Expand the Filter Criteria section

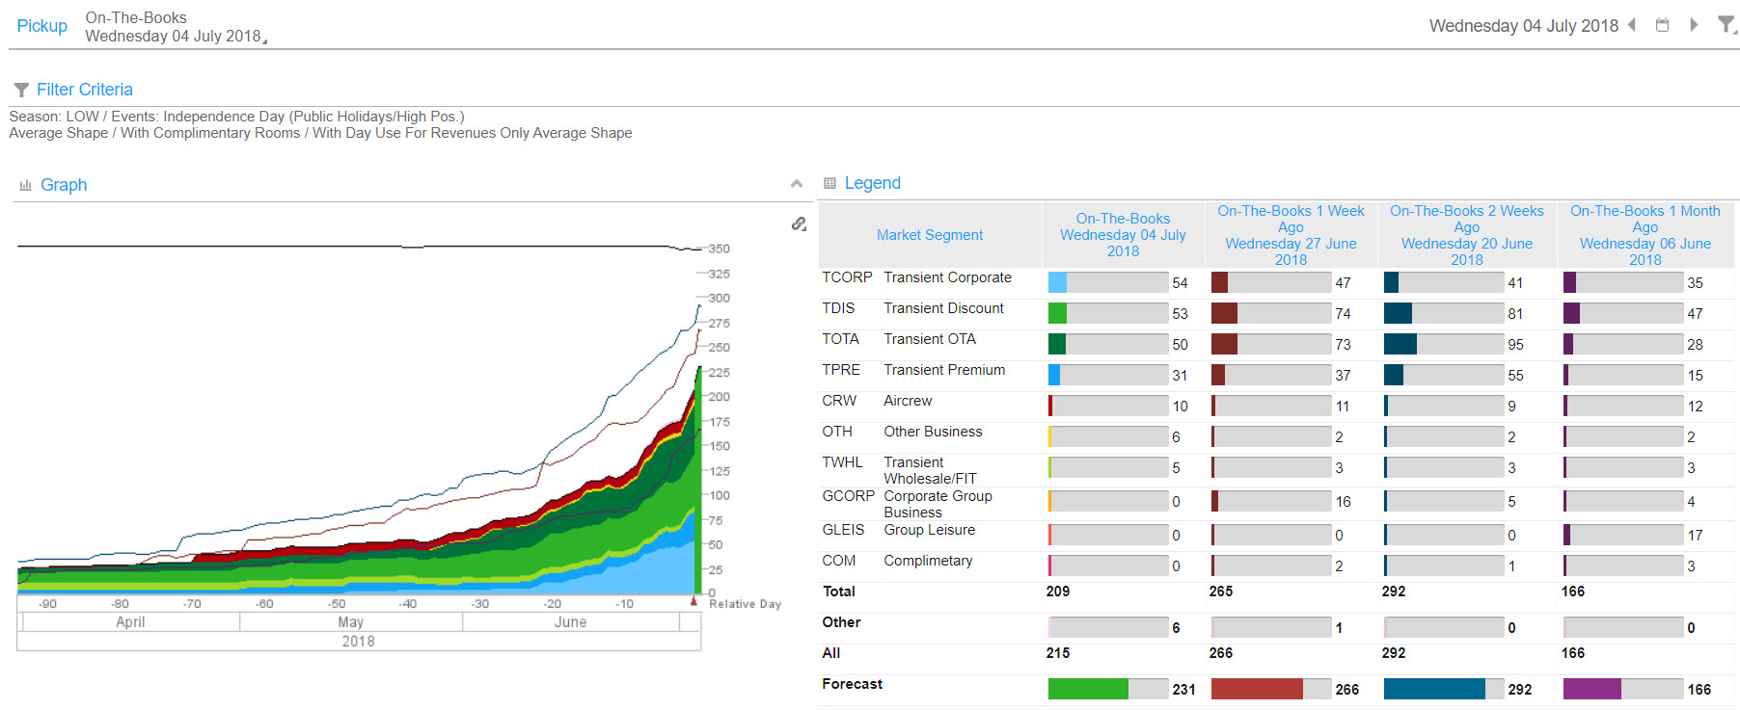pyautogui.click(x=84, y=90)
